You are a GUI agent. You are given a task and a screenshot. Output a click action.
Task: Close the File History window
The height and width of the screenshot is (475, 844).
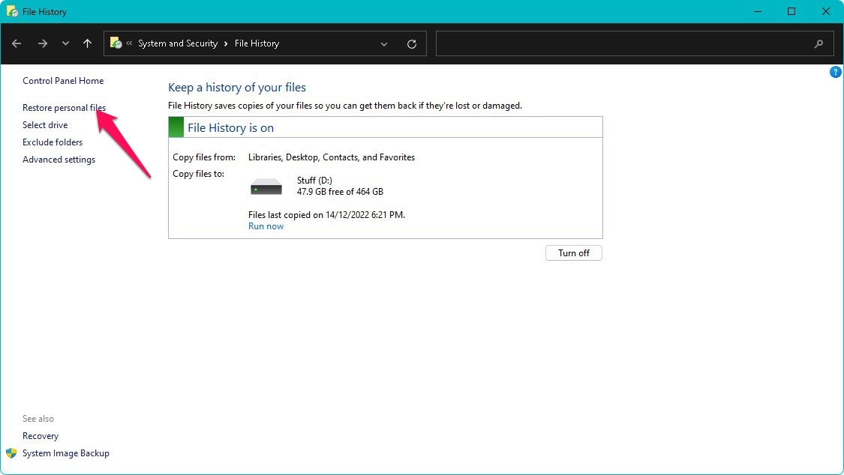826,11
